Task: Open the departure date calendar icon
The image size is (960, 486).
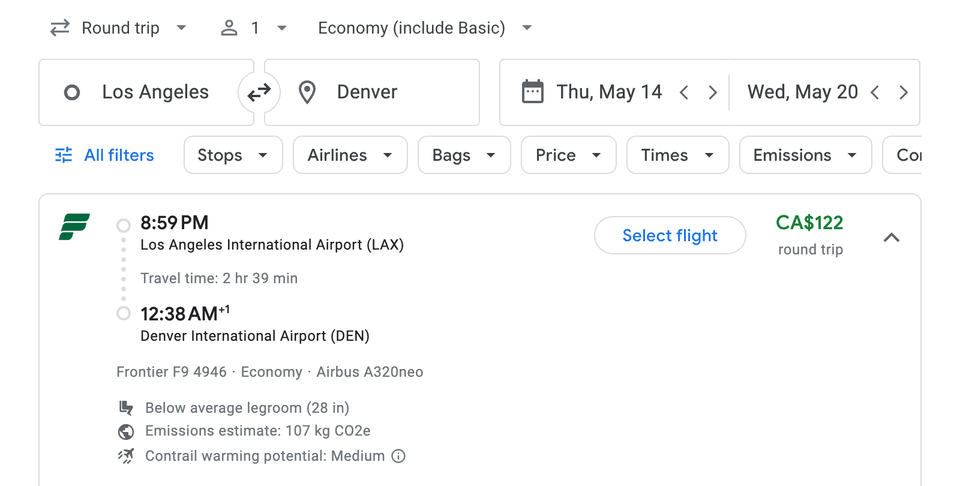Action: click(532, 91)
